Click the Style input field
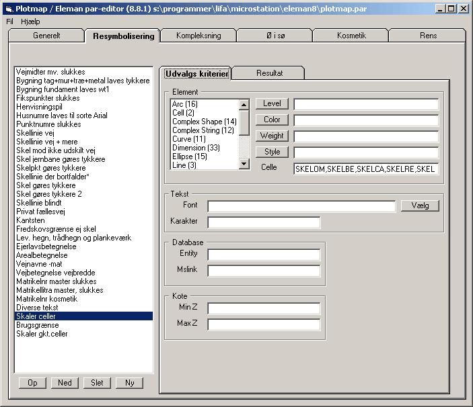Image resolution: width=473 pixels, height=407 pixels. [x=366, y=152]
